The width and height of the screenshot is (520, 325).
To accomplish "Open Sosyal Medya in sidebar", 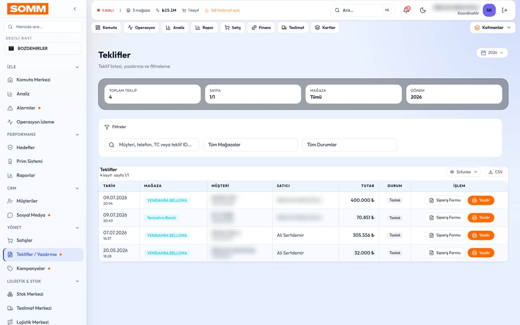I will pos(43,215).
